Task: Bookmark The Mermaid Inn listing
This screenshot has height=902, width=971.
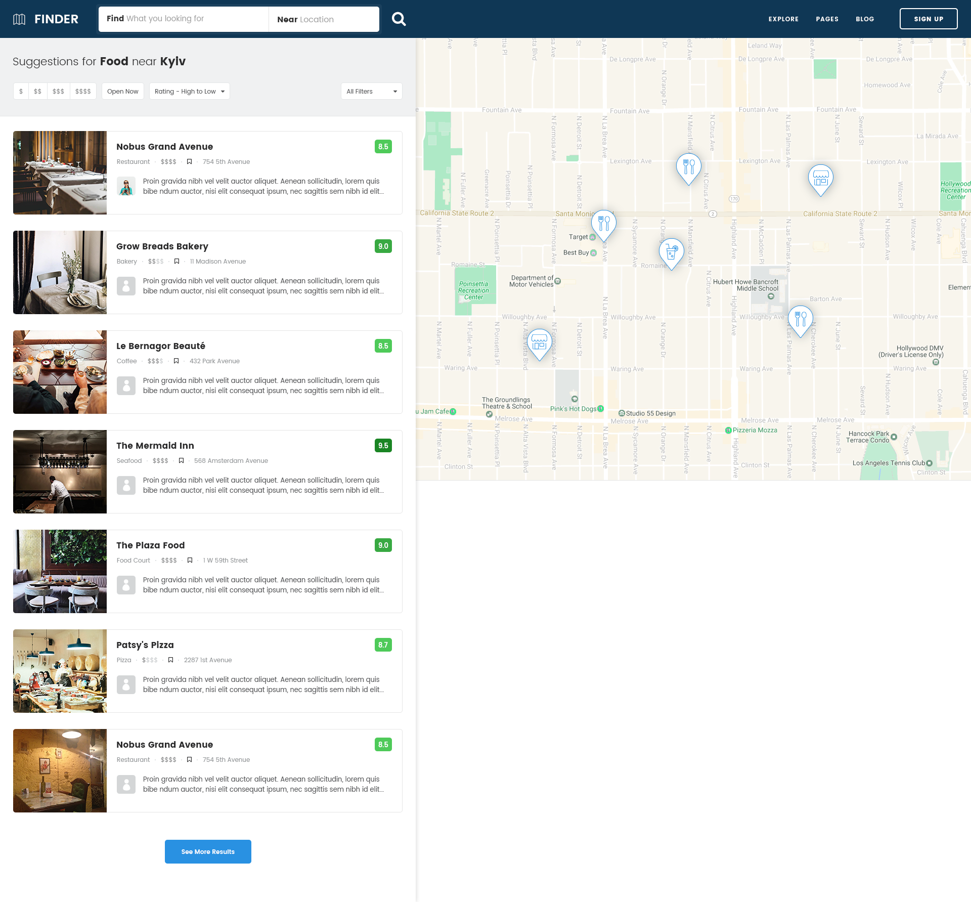Action: coord(181,461)
